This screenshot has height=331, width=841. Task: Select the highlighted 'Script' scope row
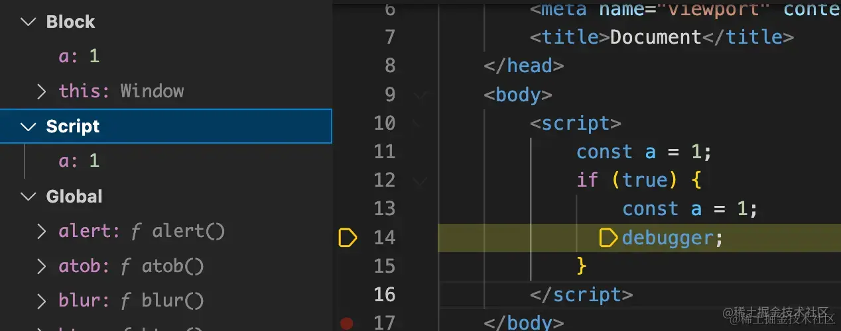pyautogui.click(x=166, y=126)
